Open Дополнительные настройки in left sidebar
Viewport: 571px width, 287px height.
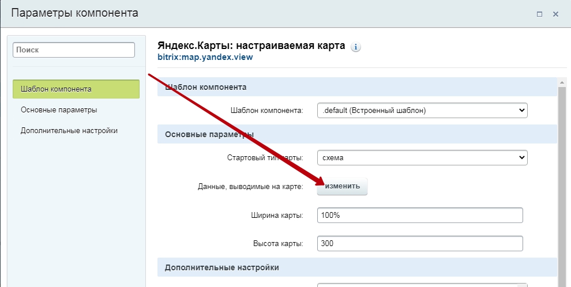69,131
